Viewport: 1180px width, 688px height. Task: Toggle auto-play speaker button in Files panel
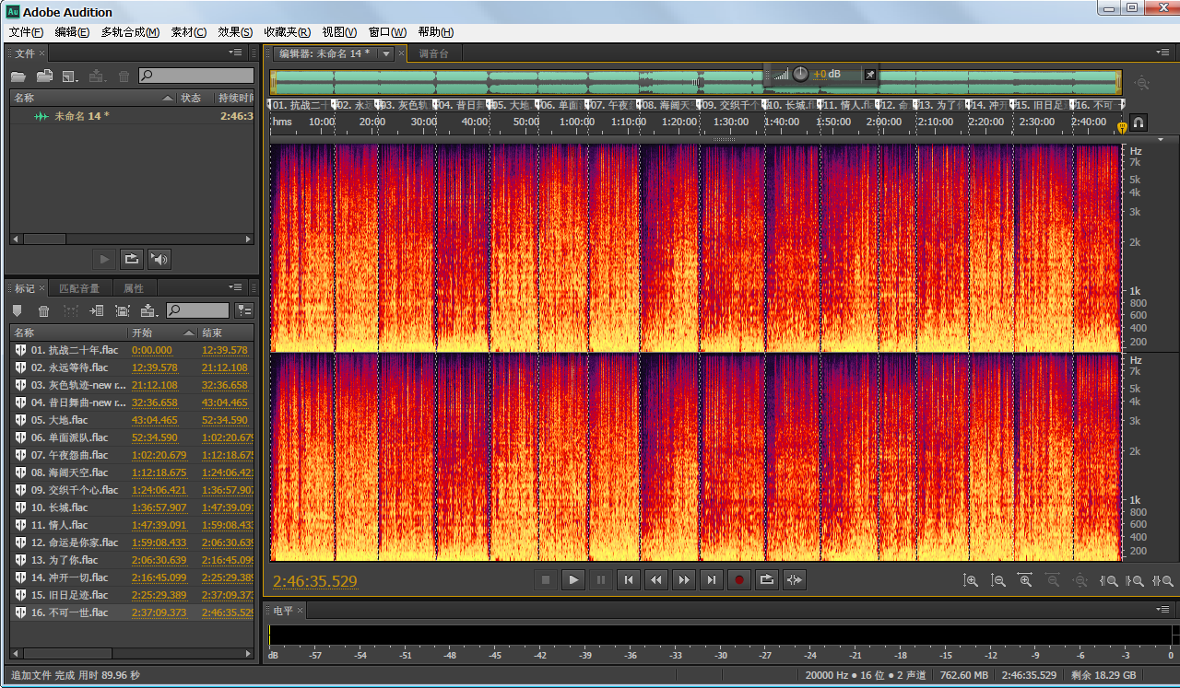coord(159,259)
